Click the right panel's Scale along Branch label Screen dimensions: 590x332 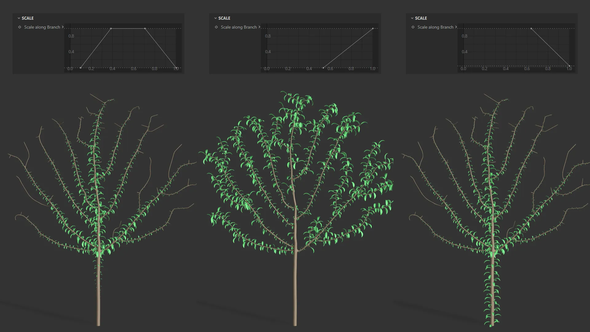pos(435,27)
